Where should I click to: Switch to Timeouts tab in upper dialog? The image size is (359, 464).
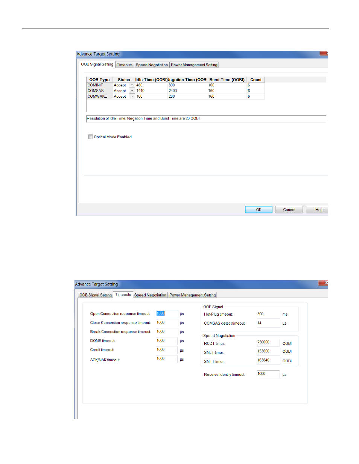click(125, 65)
